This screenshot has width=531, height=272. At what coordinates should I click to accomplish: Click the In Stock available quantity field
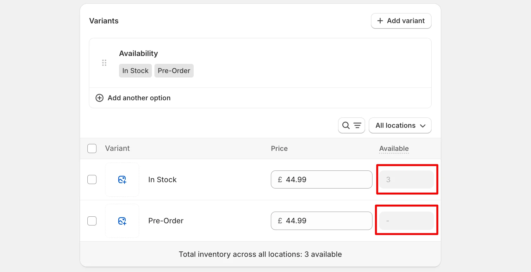point(407,180)
